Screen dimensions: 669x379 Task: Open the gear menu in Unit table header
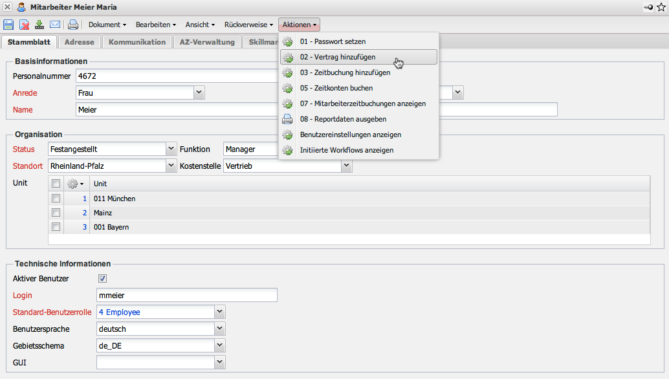point(76,184)
